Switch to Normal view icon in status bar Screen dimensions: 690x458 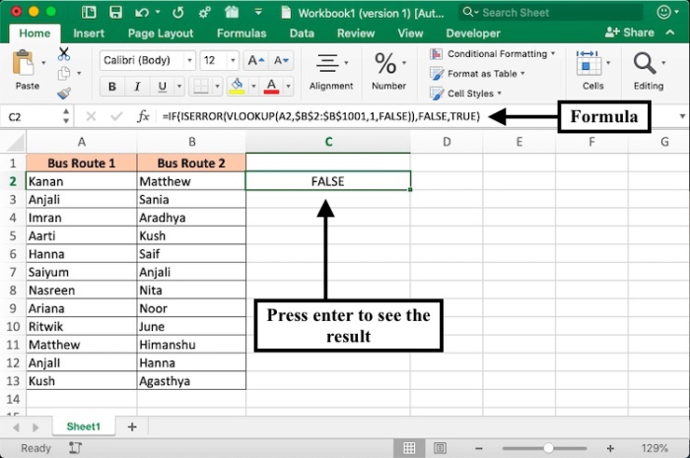[409, 448]
